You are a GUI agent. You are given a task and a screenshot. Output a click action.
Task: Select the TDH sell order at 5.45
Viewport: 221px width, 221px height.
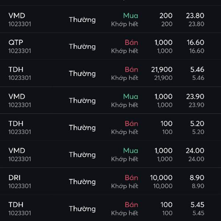(x=110, y=208)
